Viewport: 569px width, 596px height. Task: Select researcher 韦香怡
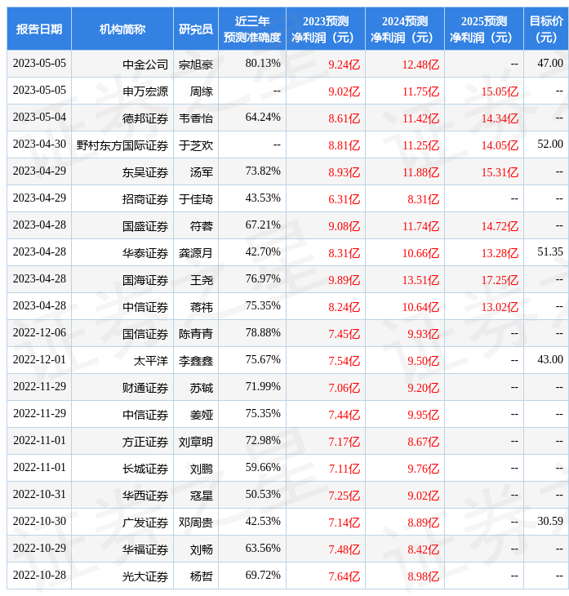coord(196,118)
